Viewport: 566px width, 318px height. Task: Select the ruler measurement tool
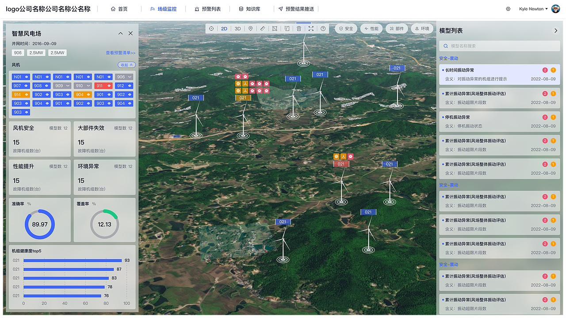coord(263,29)
